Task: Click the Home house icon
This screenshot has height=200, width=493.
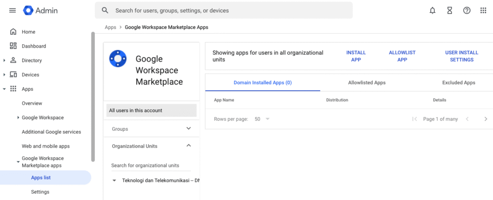Action: click(13, 32)
